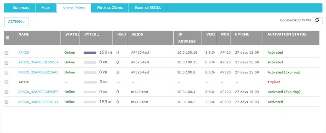Click Activated (Expiring) for AP420_42AP02CAE93F7
Screen dimensions: 326x133
pos(284,92)
